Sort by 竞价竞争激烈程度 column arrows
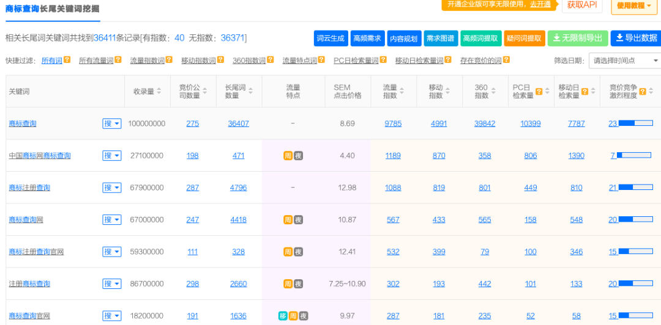The width and height of the screenshot is (661, 325). point(651,92)
